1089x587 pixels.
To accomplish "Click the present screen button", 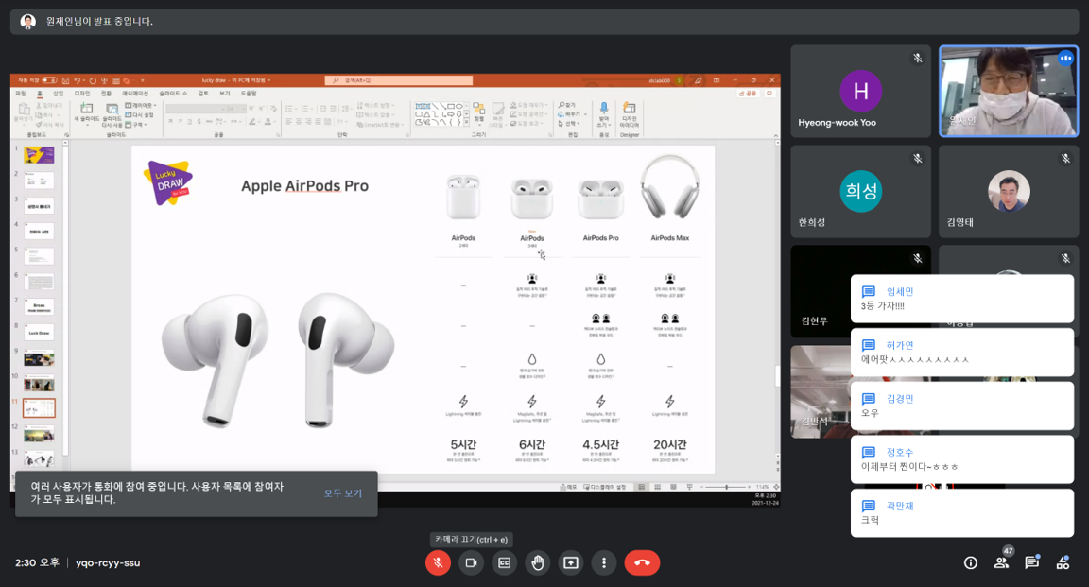I will (x=571, y=562).
